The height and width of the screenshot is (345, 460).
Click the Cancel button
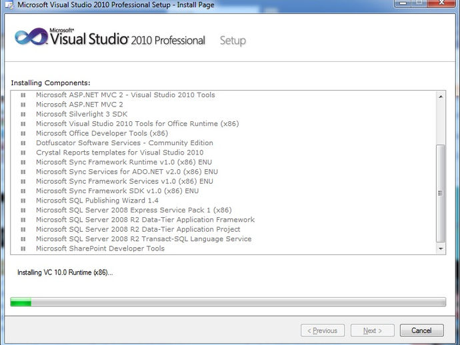point(421,330)
